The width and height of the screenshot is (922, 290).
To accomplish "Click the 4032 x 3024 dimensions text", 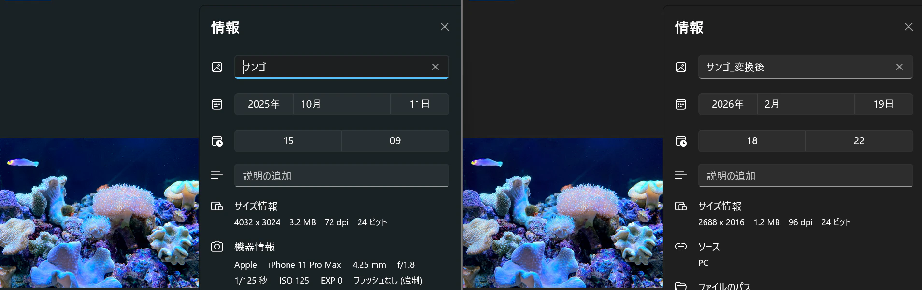I will click(257, 222).
